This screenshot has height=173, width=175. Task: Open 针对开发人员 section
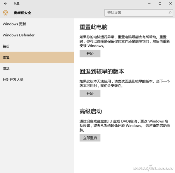(x=37, y=79)
